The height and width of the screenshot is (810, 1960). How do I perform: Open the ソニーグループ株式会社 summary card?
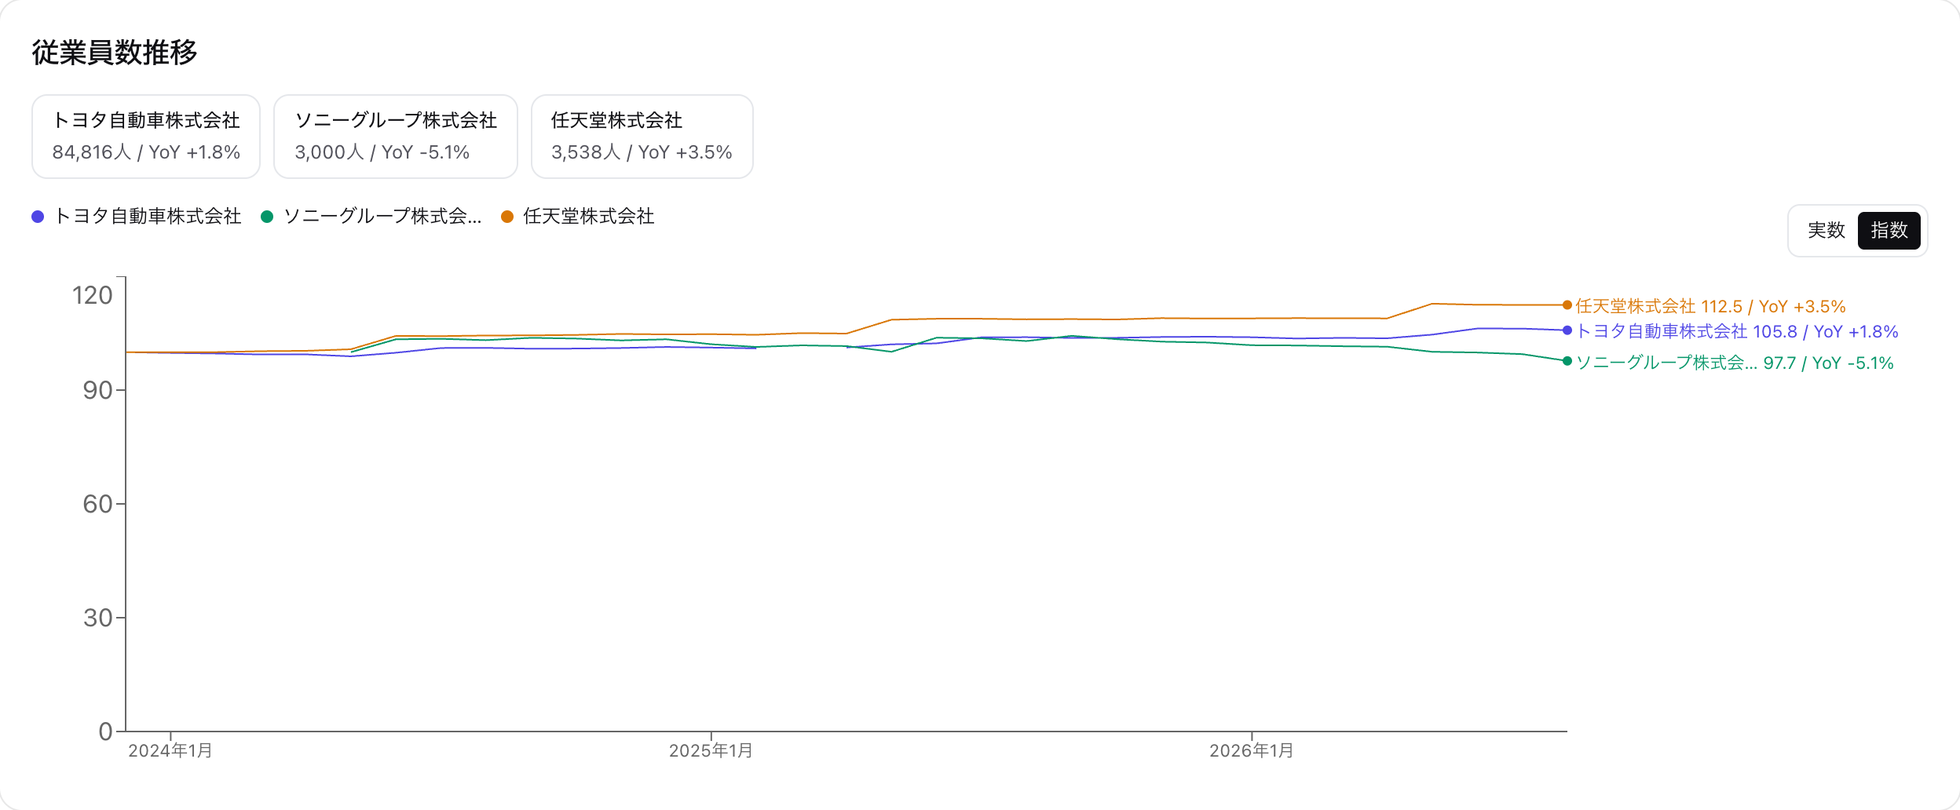click(x=396, y=137)
